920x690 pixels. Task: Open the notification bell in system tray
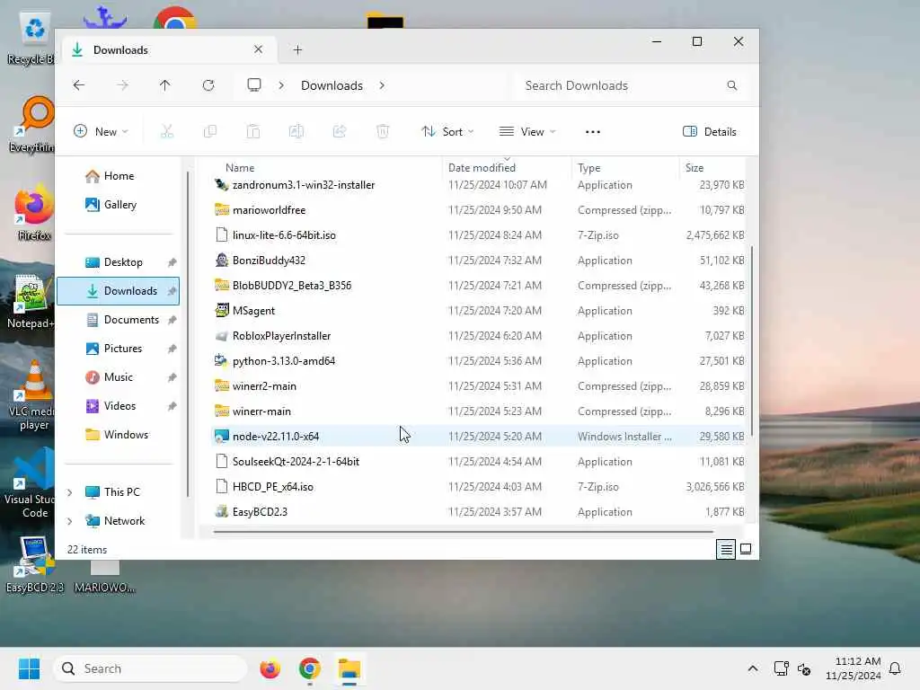(x=895, y=668)
